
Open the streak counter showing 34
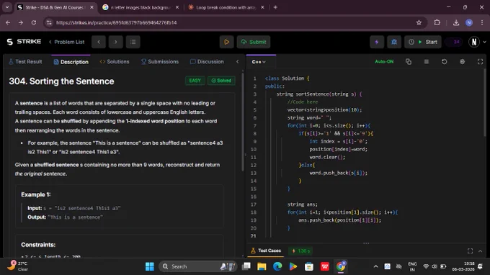tap(453, 42)
